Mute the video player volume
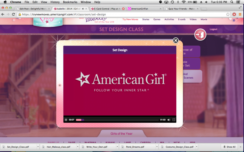 pos(169,120)
